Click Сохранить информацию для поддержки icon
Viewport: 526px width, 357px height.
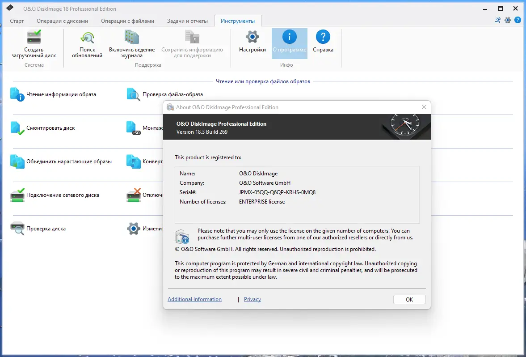click(192, 37)
